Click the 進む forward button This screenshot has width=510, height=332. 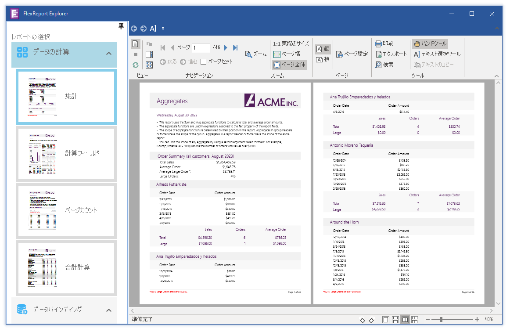coord(189,61)
